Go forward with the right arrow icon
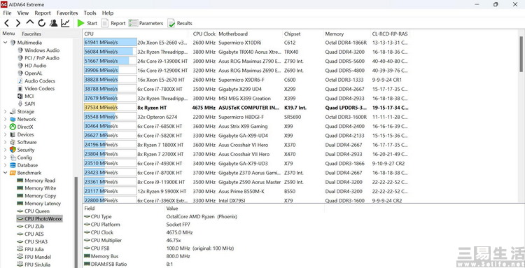The height and width of the screenshot is (268, 525). click(18, 23)
